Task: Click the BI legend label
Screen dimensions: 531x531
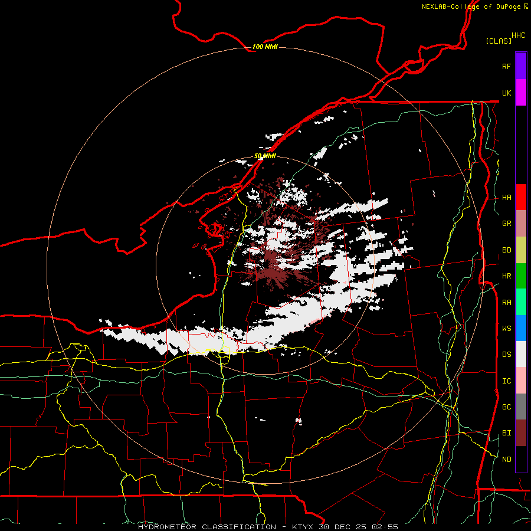Action: pyautogui.click(x=506, y=433)
